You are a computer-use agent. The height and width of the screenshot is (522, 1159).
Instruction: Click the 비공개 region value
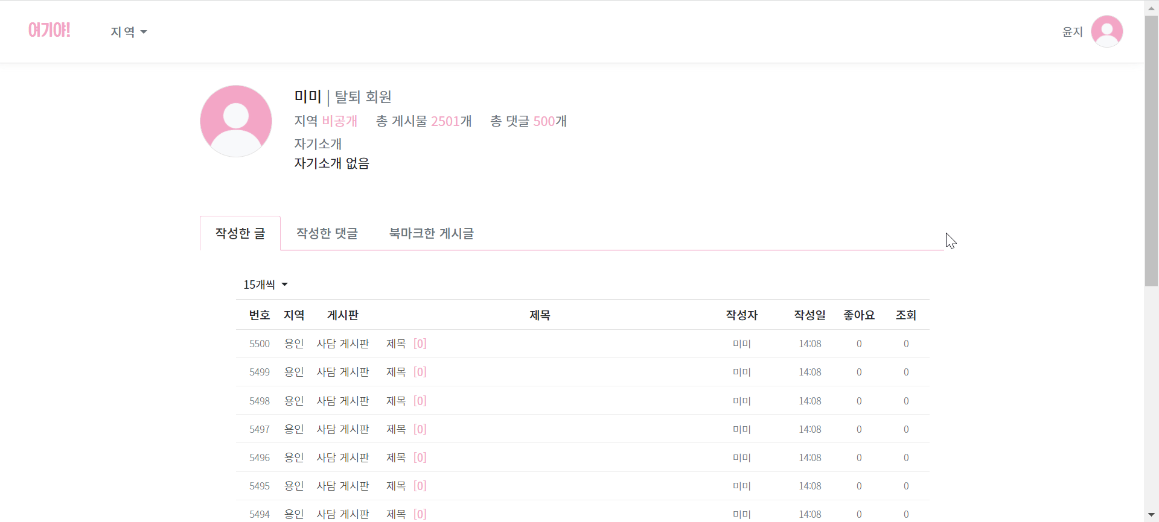(339, 121)
